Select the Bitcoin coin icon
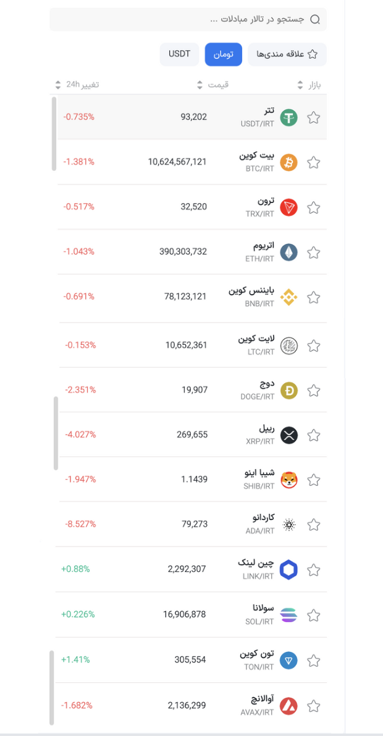 coord(288,162)
